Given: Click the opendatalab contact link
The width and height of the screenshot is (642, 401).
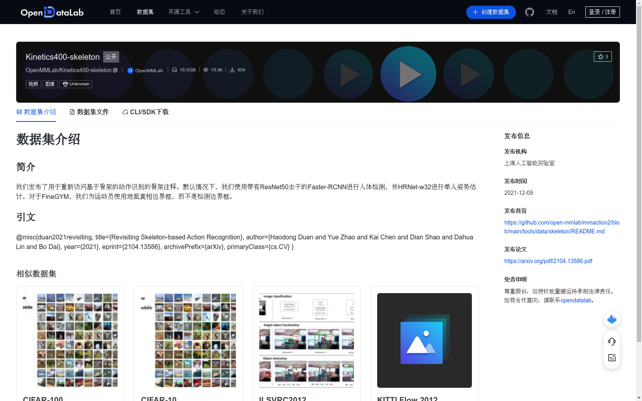Looking at the screenshot, I should tap(576, 300).
